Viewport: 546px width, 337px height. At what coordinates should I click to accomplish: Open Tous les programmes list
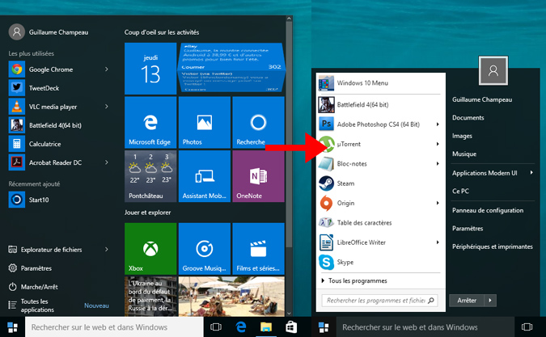tap(356, 280)
